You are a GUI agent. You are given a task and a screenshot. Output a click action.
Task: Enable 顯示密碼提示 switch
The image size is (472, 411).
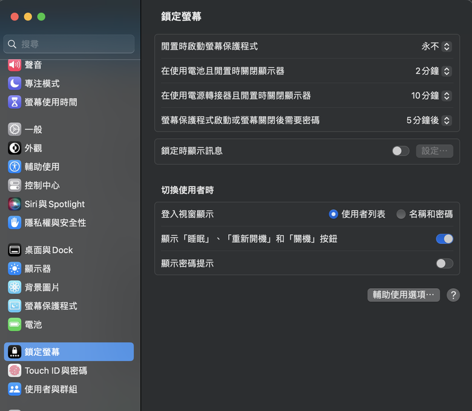pos(444,263)
